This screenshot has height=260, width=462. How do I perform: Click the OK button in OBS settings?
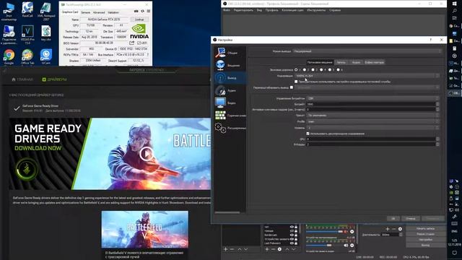pos(393,218)
